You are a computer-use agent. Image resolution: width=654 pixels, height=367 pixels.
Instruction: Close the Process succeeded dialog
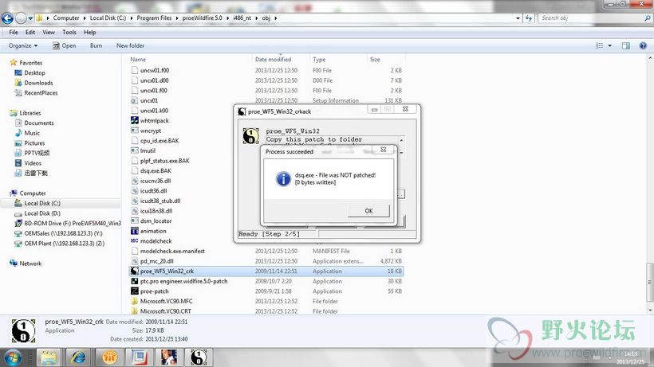tap(384, 150)
